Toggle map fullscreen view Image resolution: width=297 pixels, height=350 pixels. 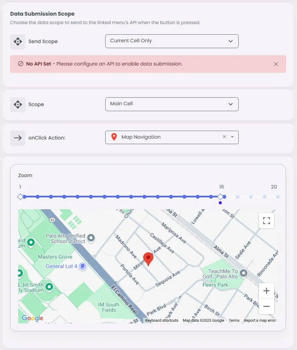(x=266, y=220)
